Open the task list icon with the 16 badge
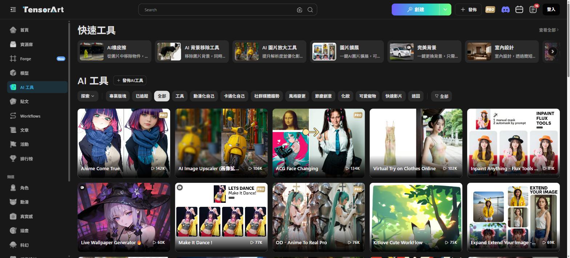Image resolution: width=570 pixels, height=258 pixels. point(533,9)
